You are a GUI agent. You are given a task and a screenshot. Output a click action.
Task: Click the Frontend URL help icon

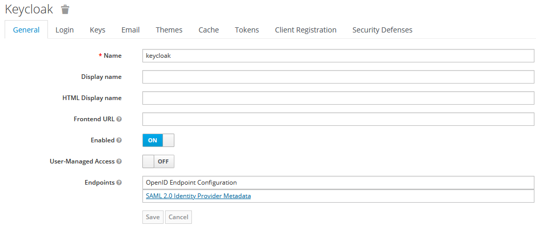coord(119,119)
